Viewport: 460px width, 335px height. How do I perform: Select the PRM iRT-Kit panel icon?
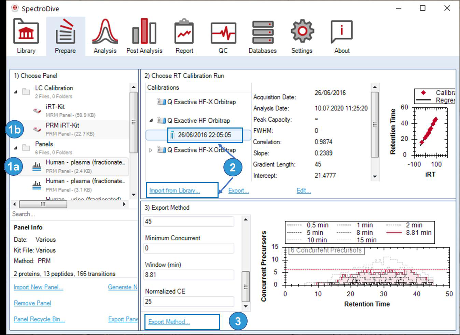(x=37, y=130)
